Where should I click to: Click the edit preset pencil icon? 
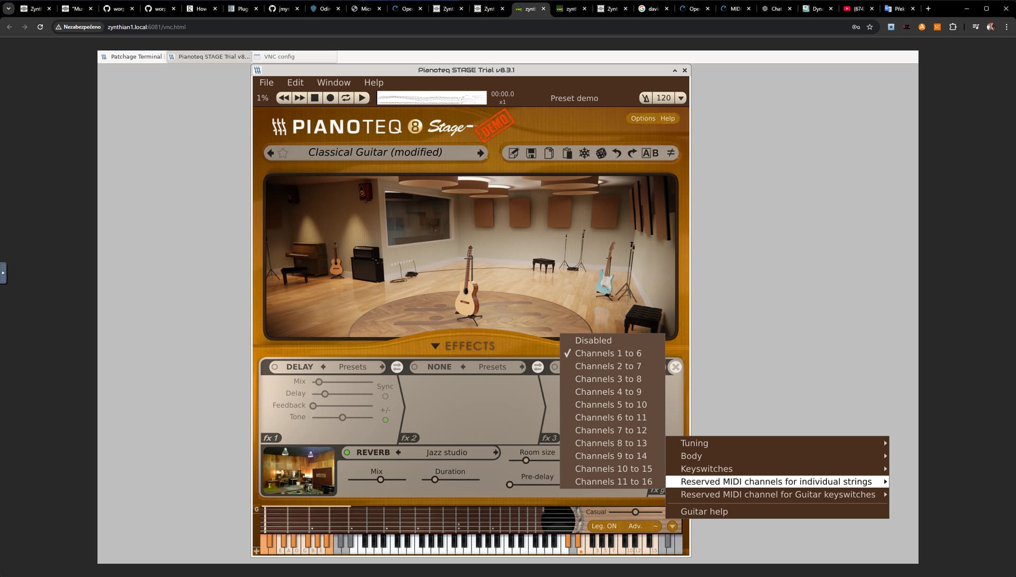tap(513, 153)
